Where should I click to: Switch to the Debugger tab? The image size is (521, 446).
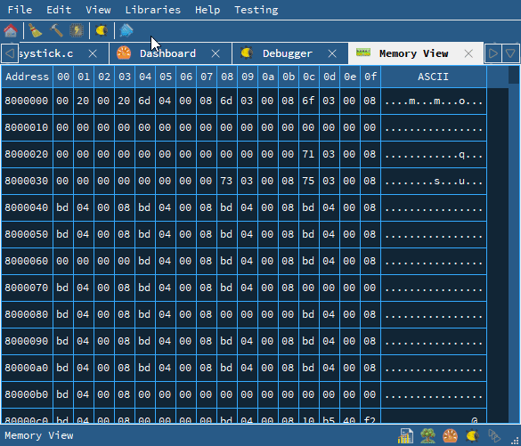[288, 53]
